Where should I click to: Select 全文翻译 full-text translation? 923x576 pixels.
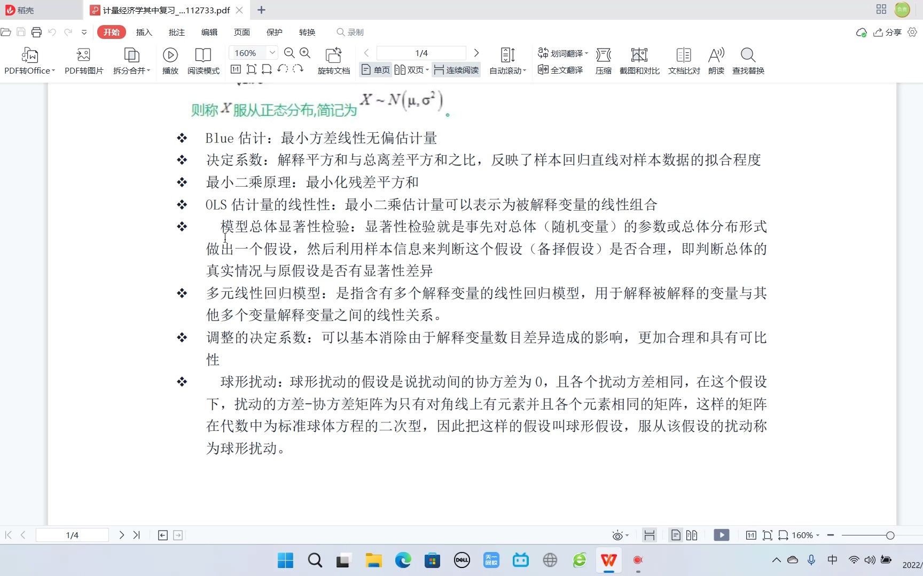(x=560, y=70)
